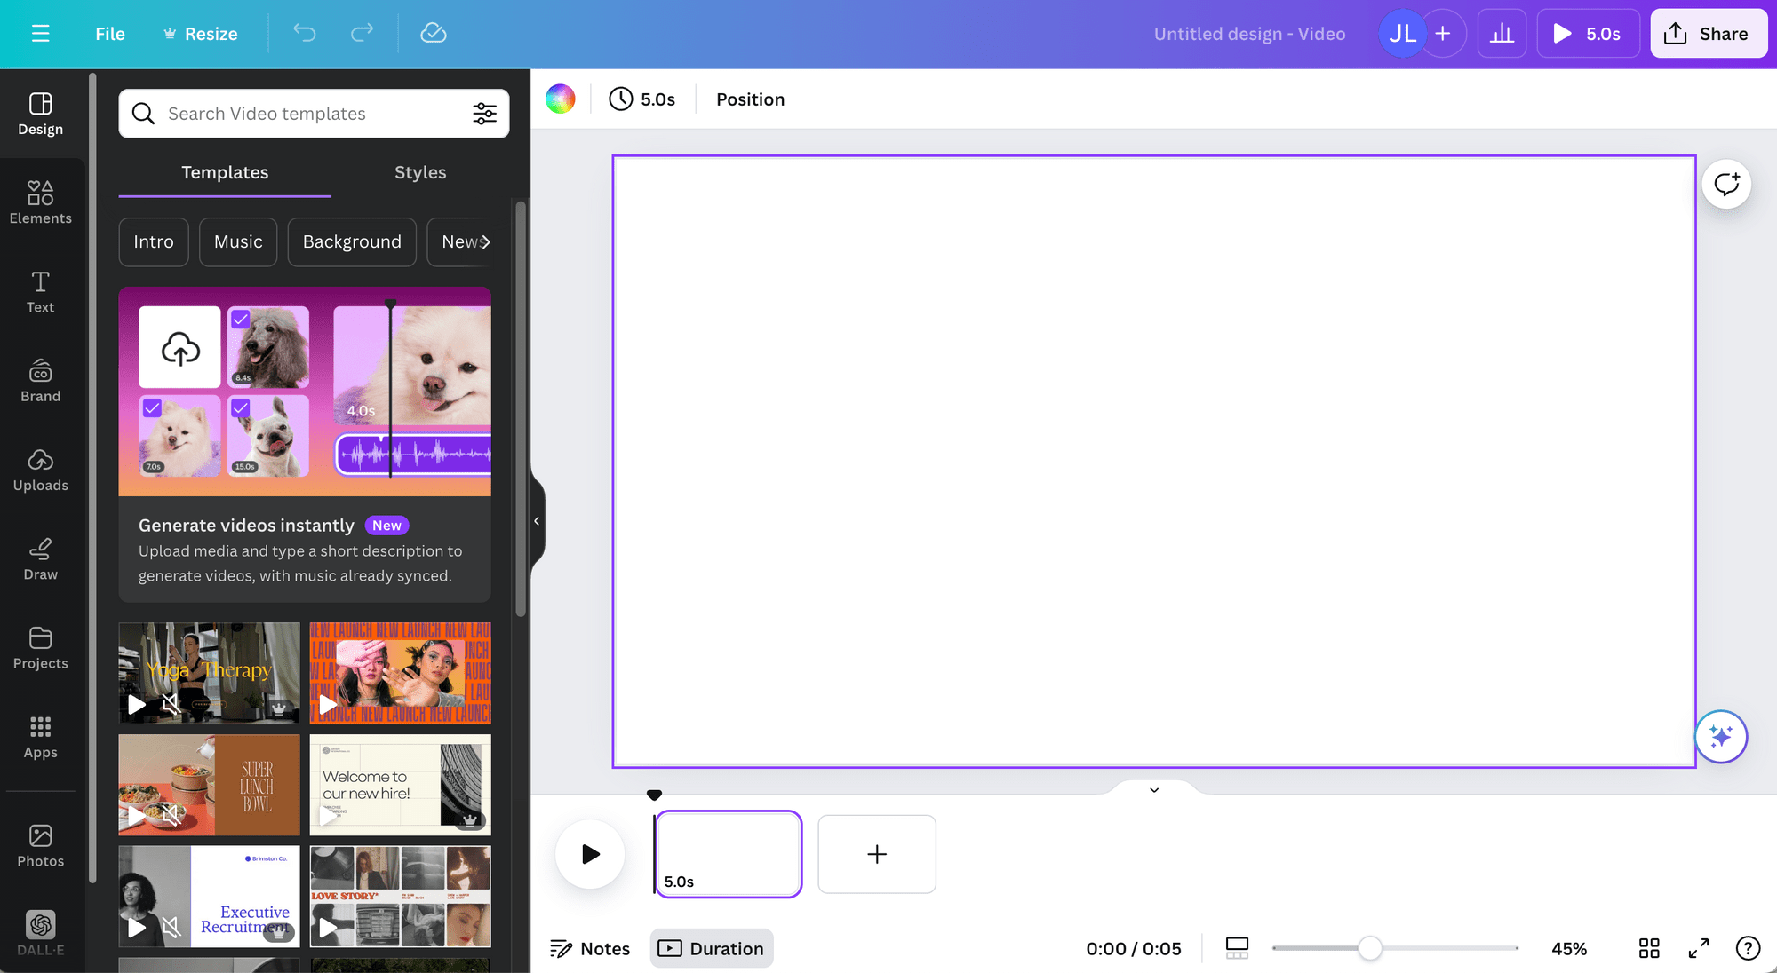Click the undo arrow icon

(x=303, y=32)
